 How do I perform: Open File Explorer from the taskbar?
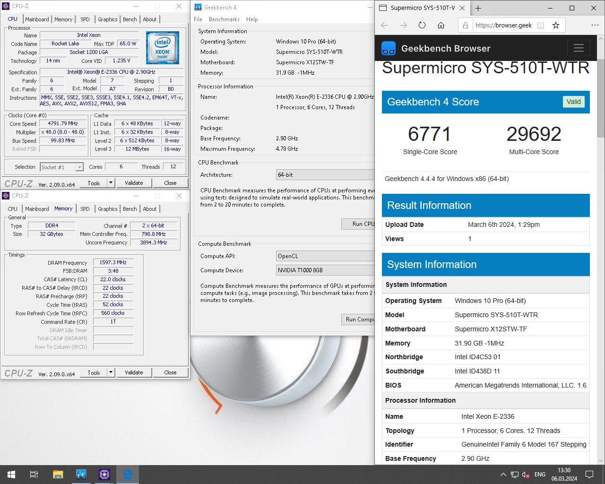pyautogui.click(x=58, y=475)
